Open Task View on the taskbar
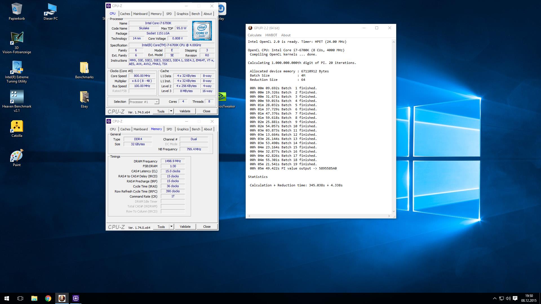This screenshot has width=541, height=304. tap(20, 298)
